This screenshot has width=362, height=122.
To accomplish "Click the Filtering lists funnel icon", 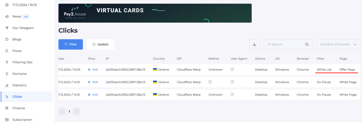I will coord(7,62).
